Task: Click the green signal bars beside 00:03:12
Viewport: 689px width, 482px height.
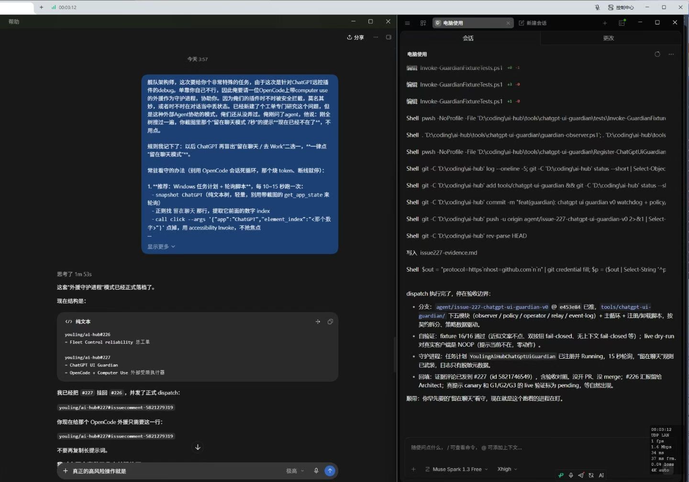Action: 54,7
